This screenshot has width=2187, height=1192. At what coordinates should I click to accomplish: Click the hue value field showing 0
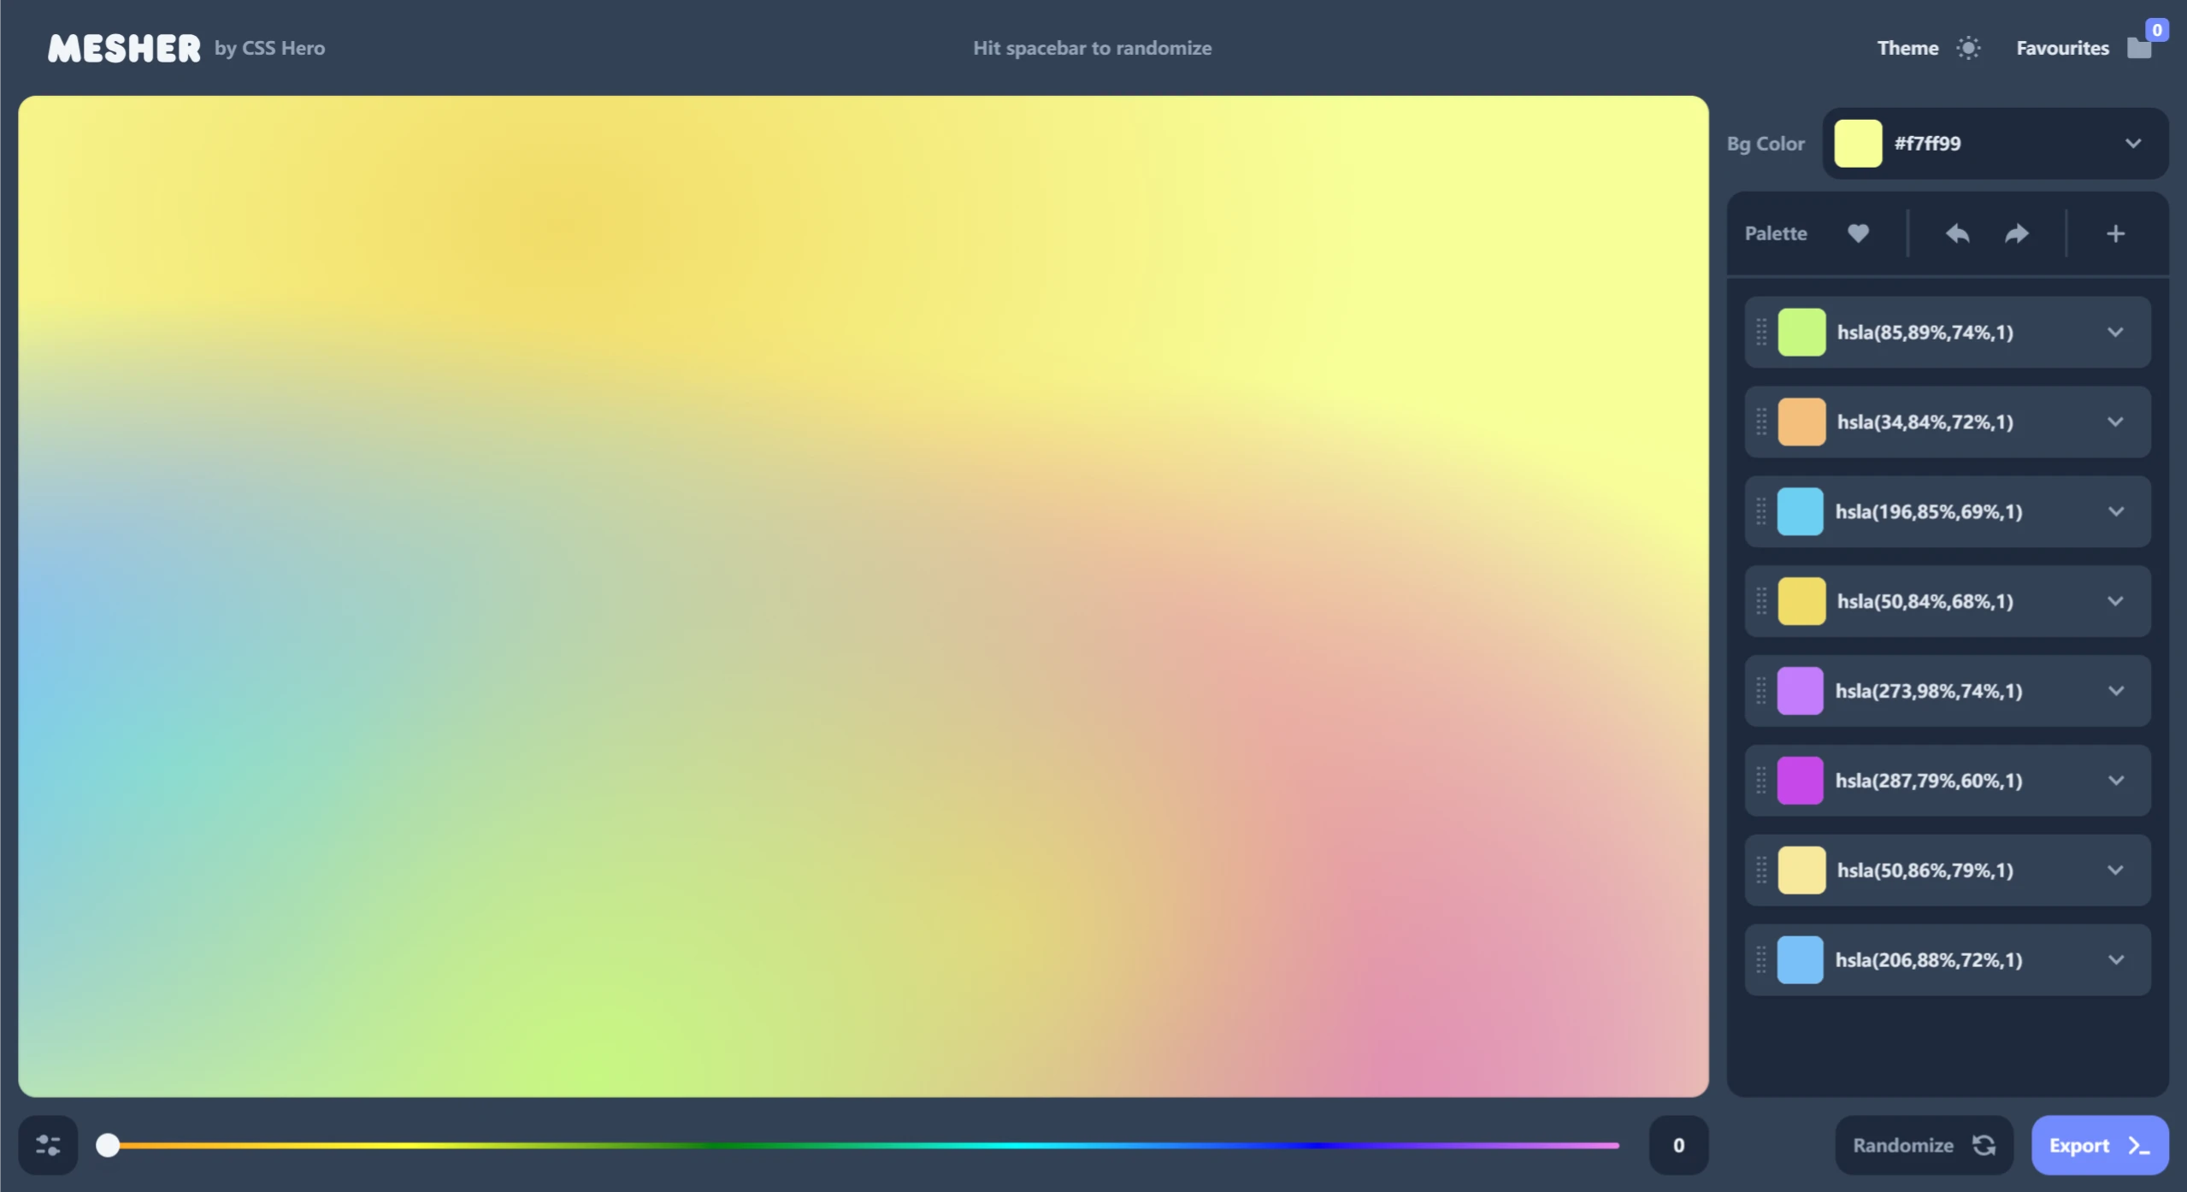point(1677,1145)
